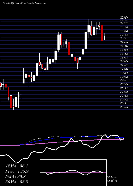Select the 34.68 price axis label
Screen dimensions: 133x186
point(124,42)
